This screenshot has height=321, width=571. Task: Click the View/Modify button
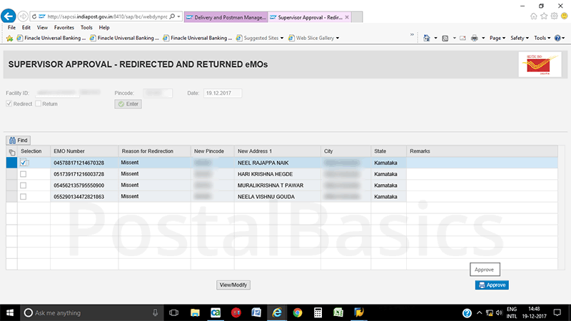click(x=233, y=285)
